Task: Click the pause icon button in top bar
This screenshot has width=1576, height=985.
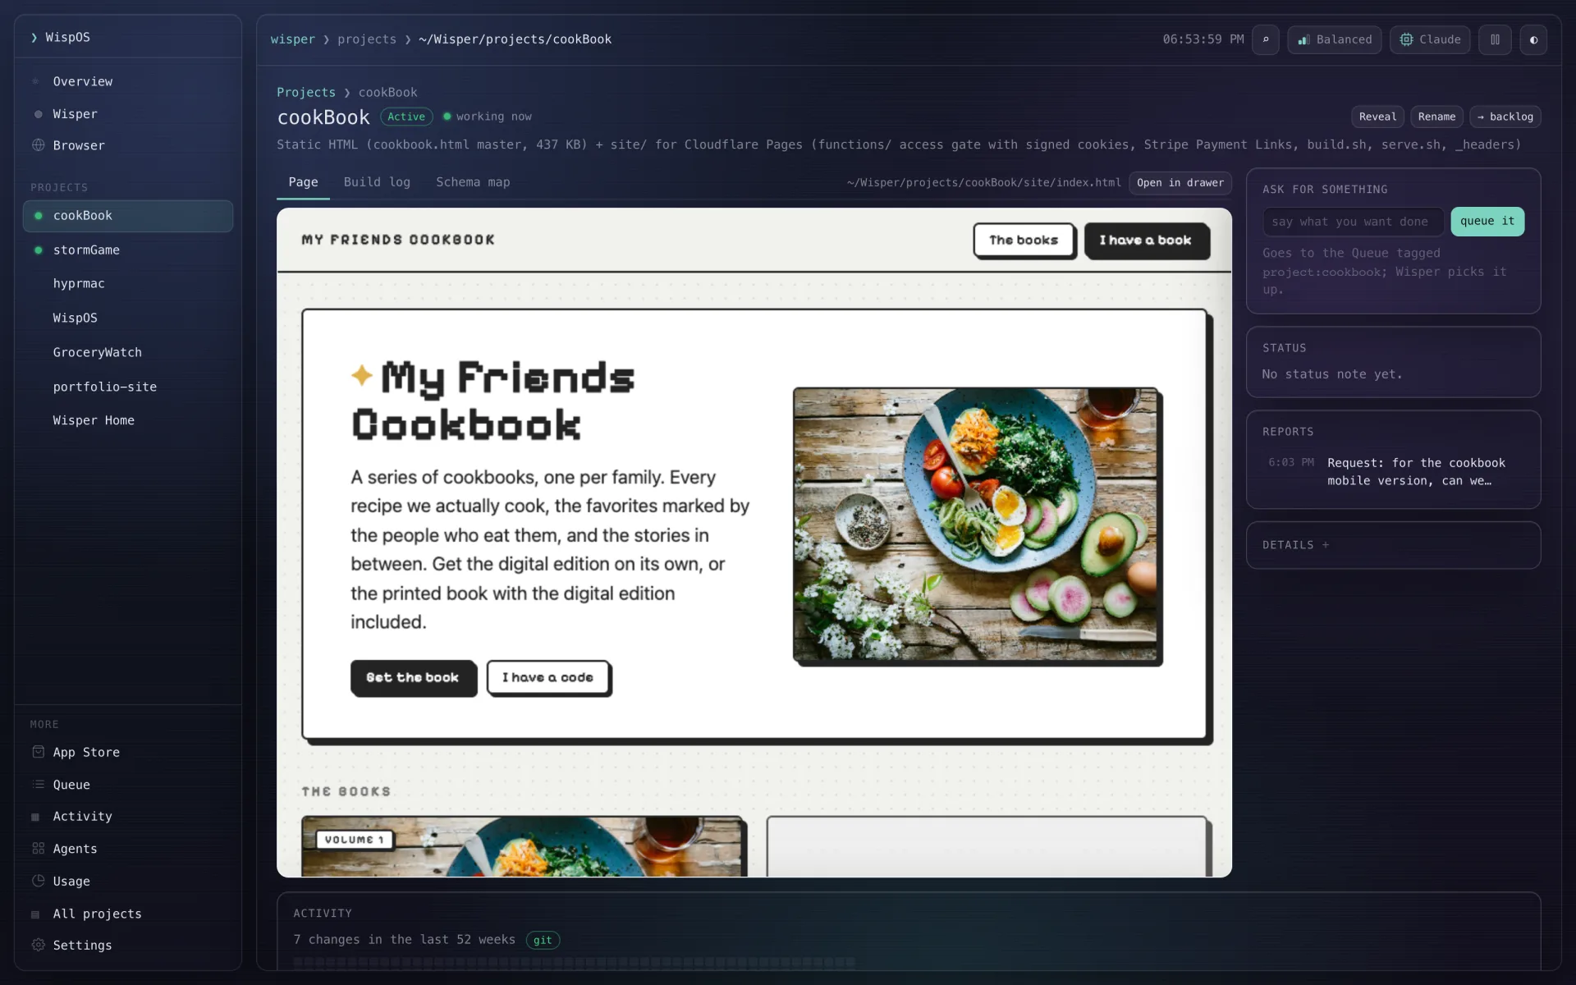Action: [x=1495, y=39]
